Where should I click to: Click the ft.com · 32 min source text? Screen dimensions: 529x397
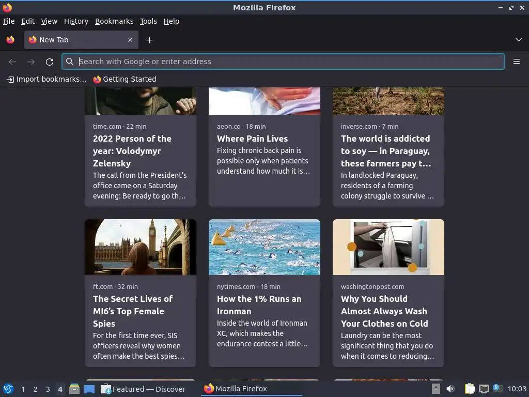click(115, 286)
